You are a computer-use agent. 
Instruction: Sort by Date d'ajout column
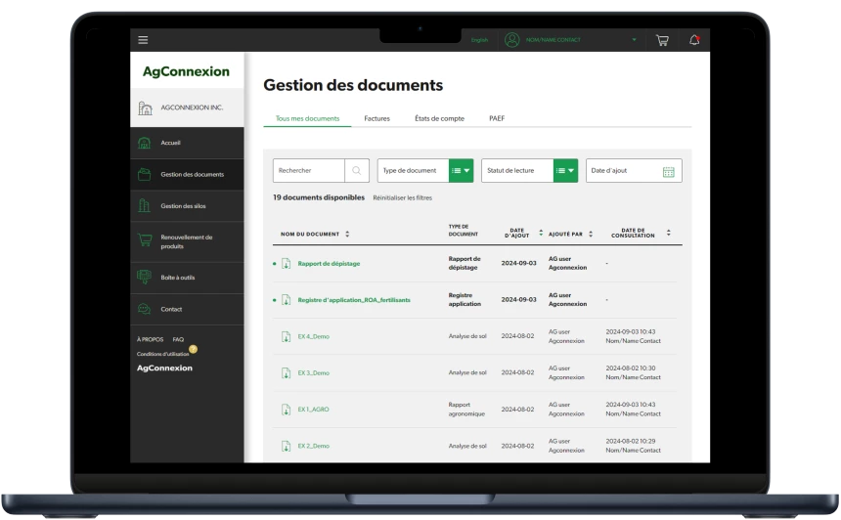point(541,234)
